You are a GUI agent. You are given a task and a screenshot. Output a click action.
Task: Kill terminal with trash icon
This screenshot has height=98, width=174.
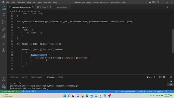coord(164,77)
